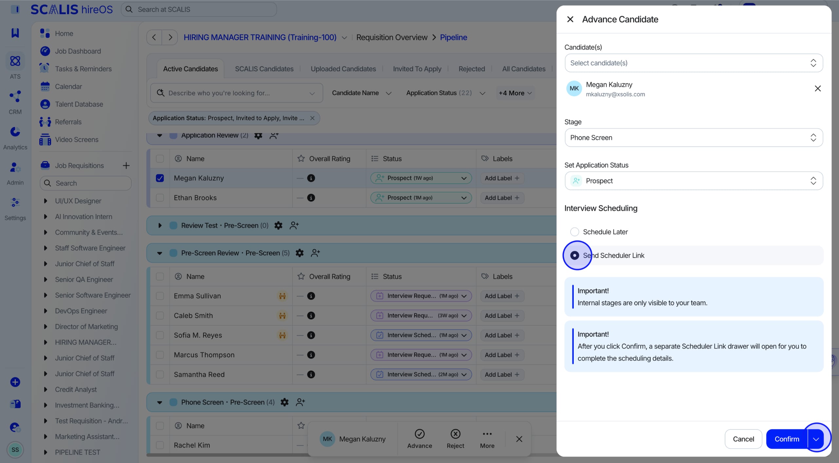Open the CRM module icon
839x463 pixels.
coord(15,97)
